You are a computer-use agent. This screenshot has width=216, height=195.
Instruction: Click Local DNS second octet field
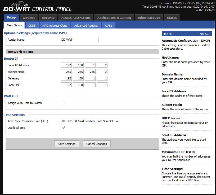click(78, 85)
